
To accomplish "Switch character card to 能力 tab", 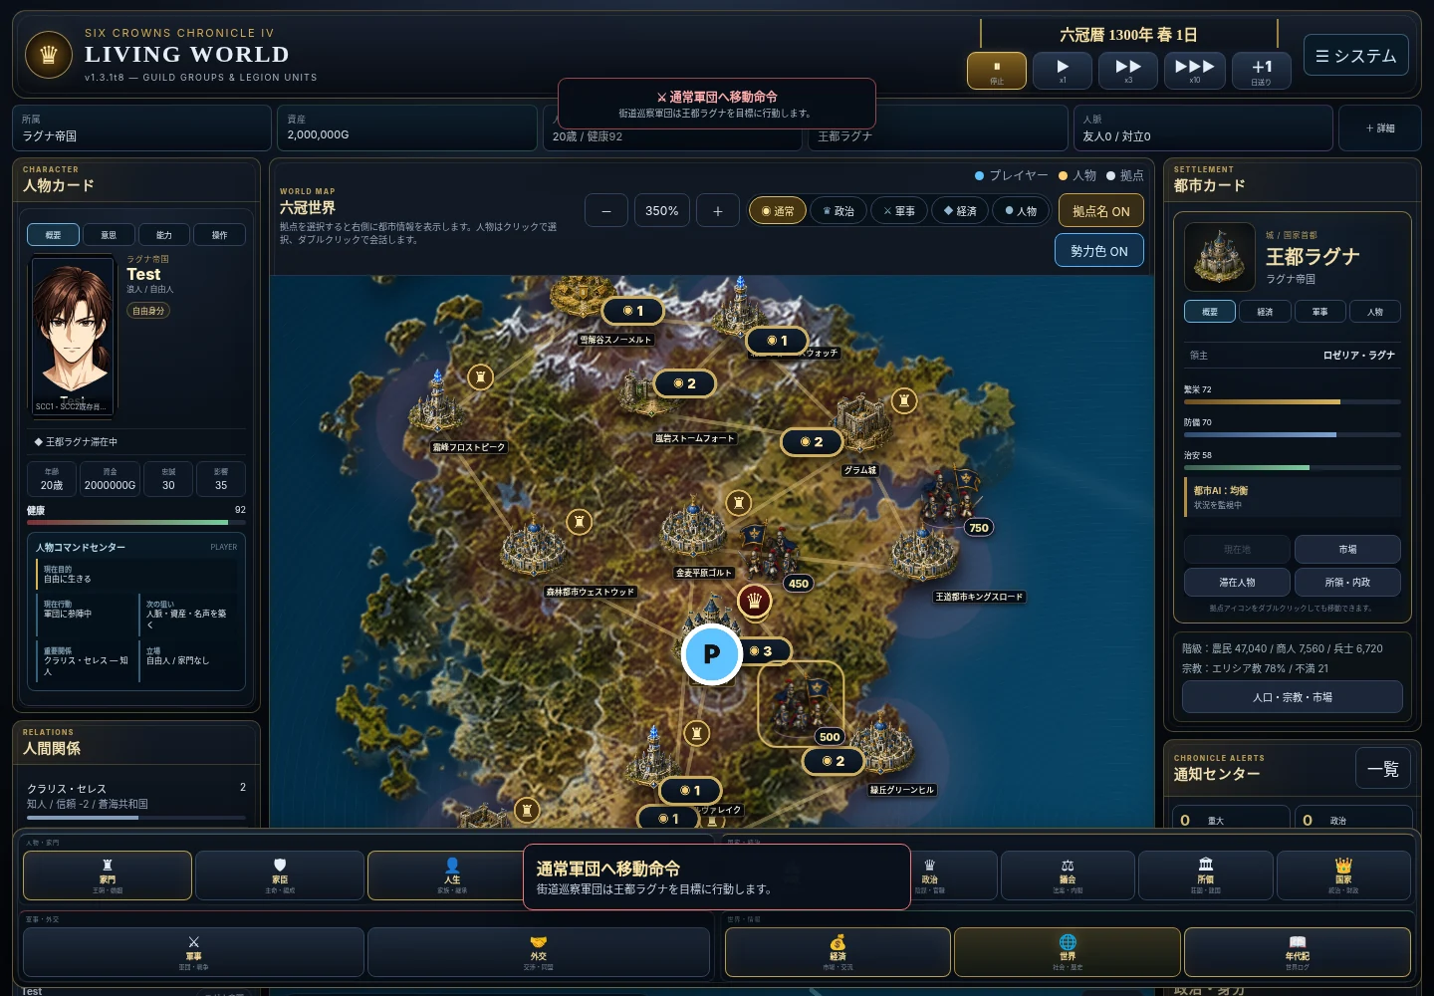I will click(164, 235).
